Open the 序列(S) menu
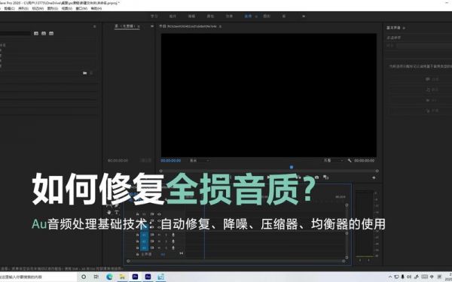 point(23,8)
